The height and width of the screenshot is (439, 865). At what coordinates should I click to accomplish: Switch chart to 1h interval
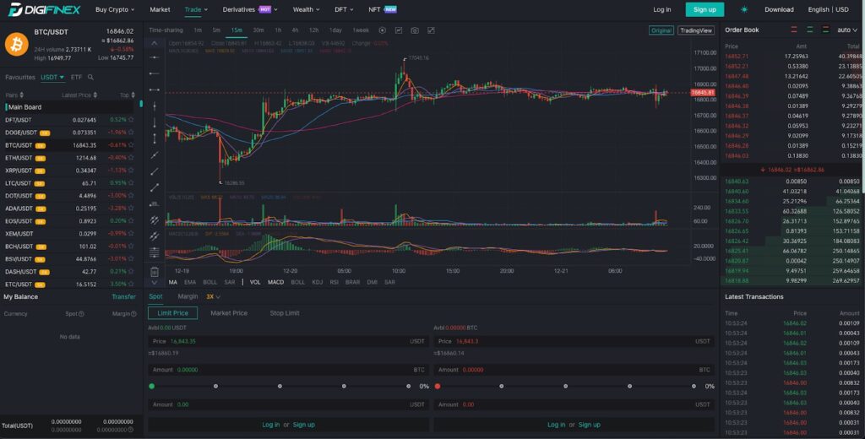[278, 30]
